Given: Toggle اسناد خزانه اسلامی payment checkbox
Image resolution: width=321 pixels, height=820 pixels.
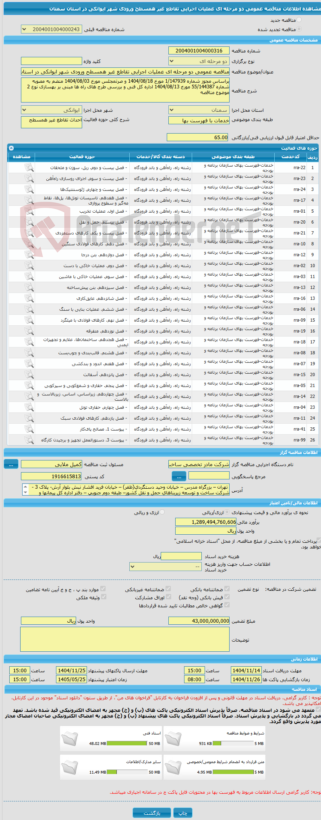Looking at the screenshot, I should click(x=319, y=540).
